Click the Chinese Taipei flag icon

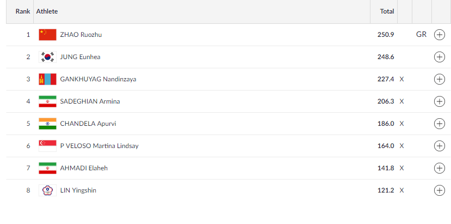point(47,190)
